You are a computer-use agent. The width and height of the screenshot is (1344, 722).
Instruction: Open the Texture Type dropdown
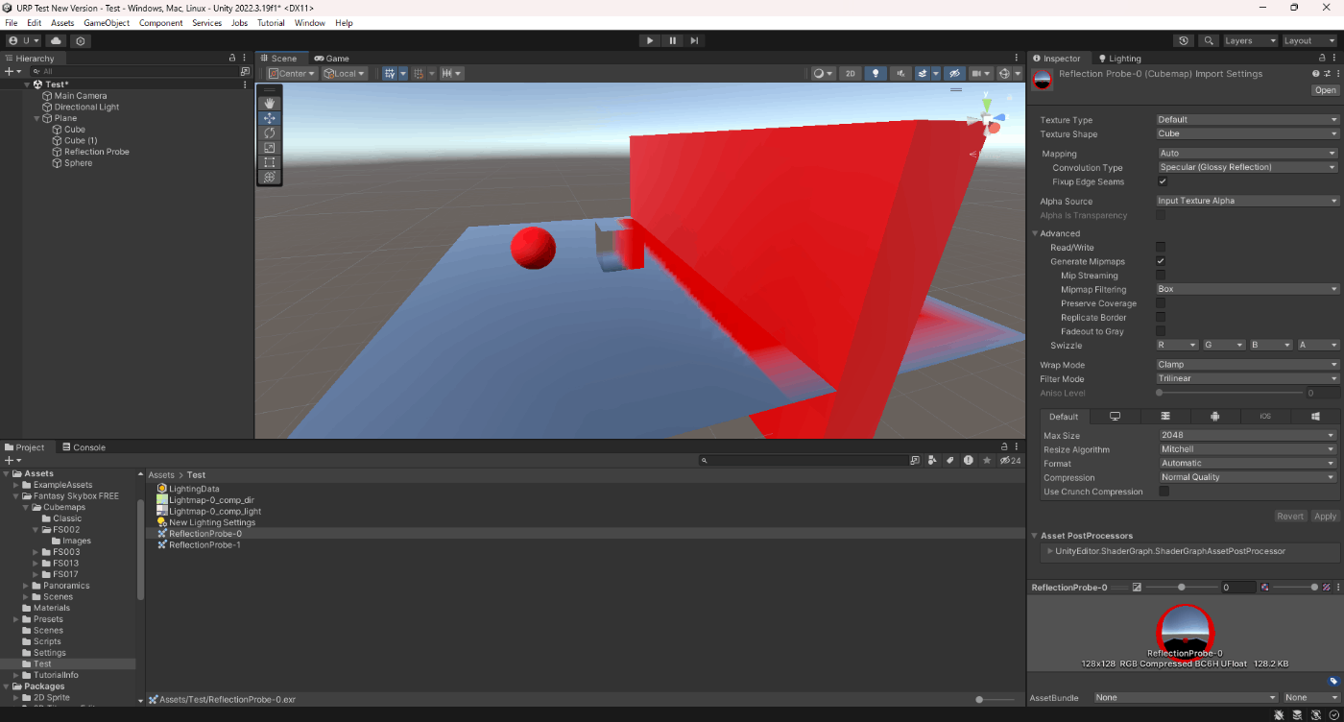pos(1247,120)
